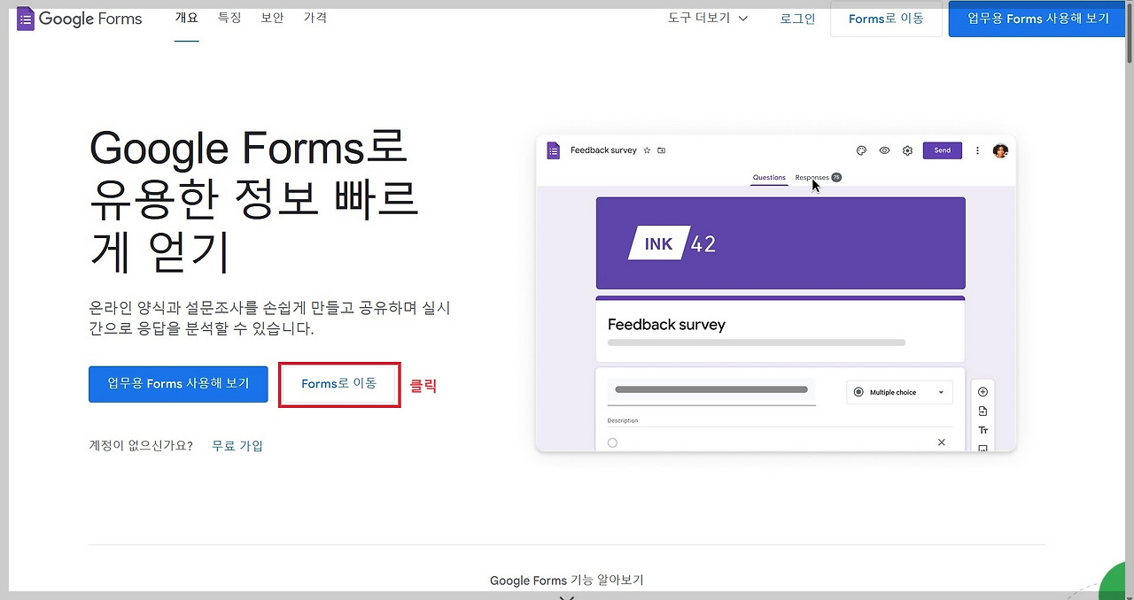This screenshot has height=600, width=1134.
Task: Click the header Forms로 이동 button
Action: point(886,19)
